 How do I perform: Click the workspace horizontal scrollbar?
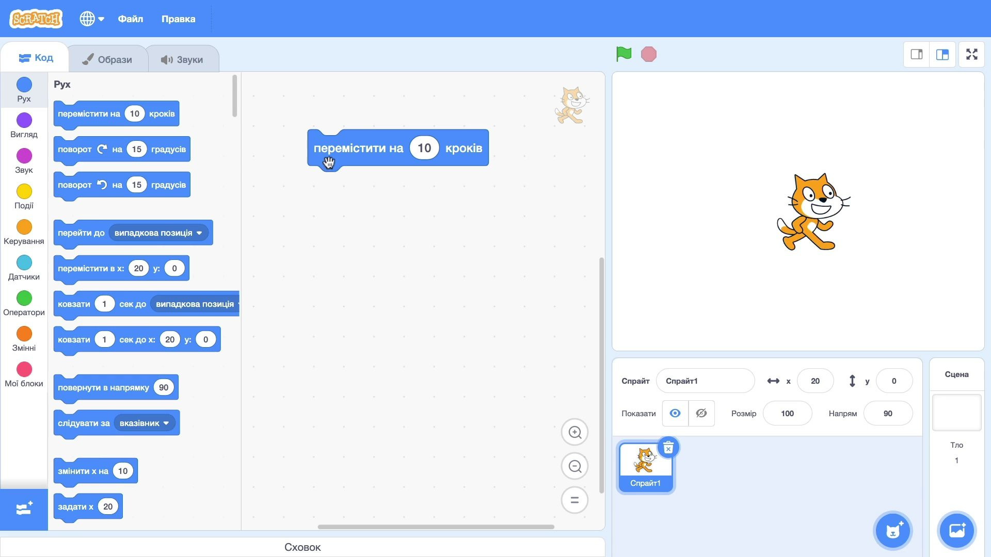(436, 527)
